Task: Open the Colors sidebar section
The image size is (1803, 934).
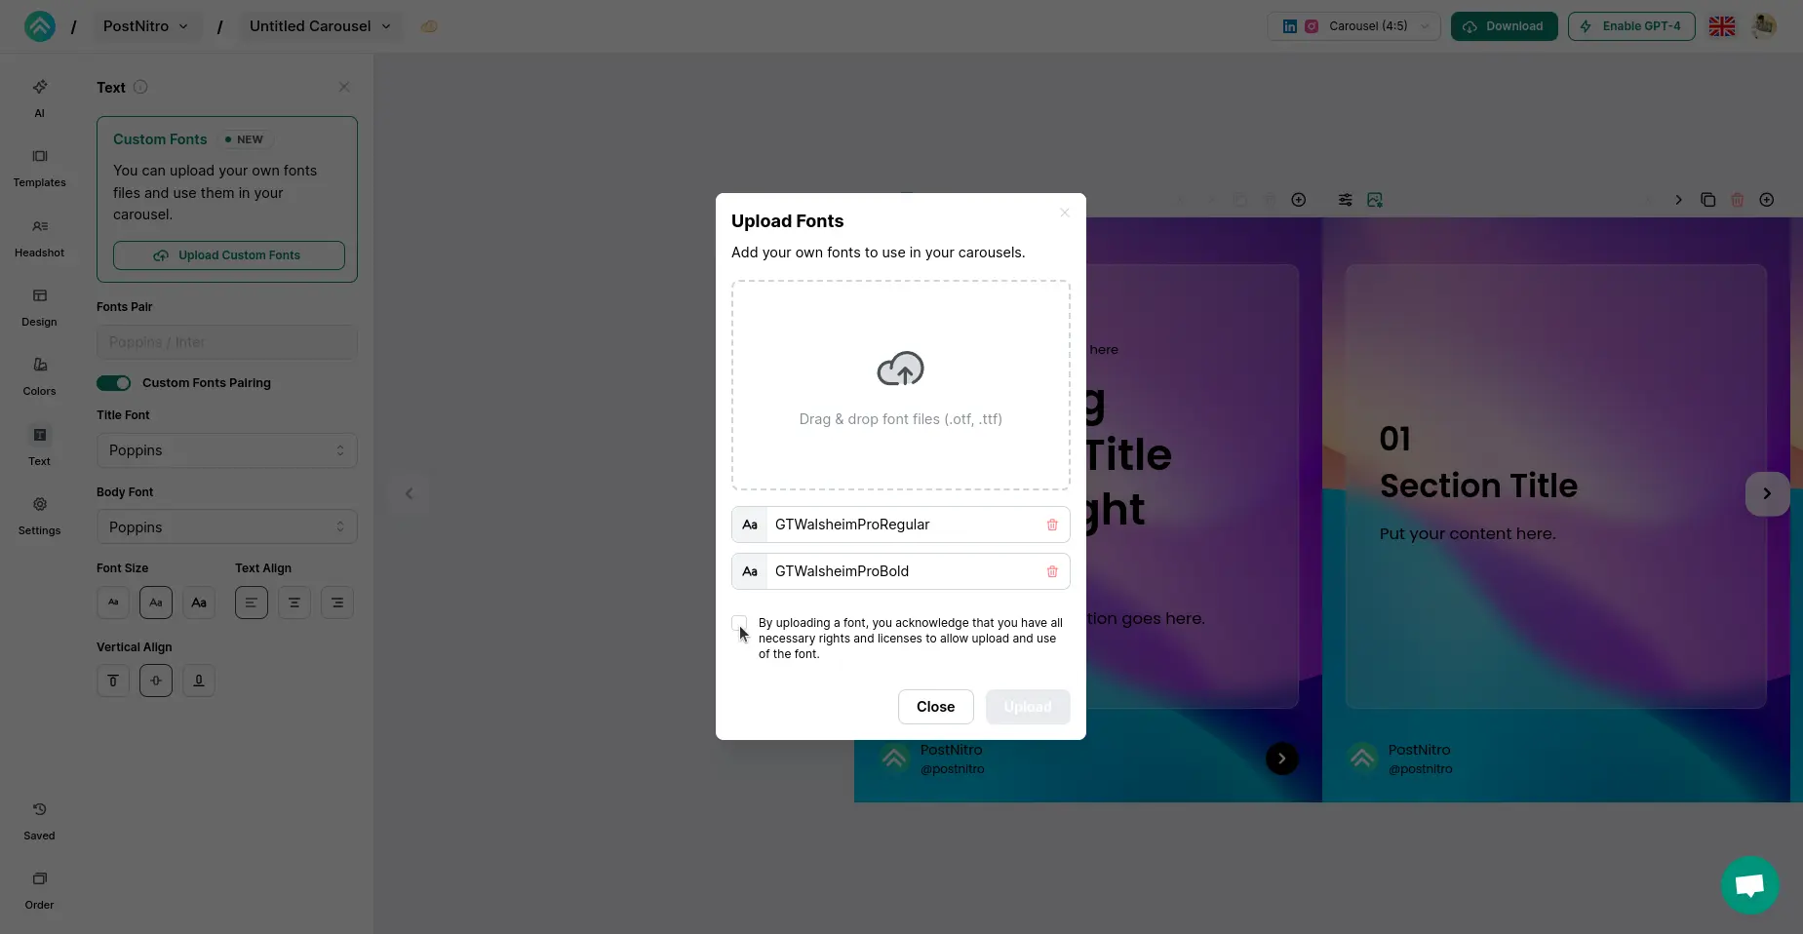Action: (39, 375)
